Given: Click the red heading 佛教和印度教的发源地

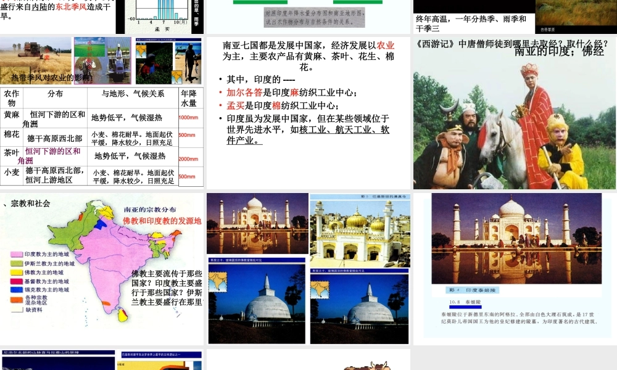Looking at the screenshot, I should pos(162,221).
